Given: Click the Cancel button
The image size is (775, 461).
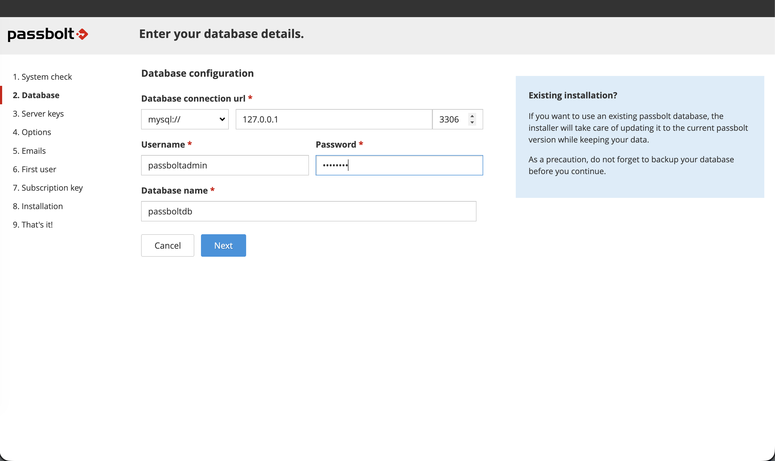Looking at the screenshot, I should tap(168, 245).
